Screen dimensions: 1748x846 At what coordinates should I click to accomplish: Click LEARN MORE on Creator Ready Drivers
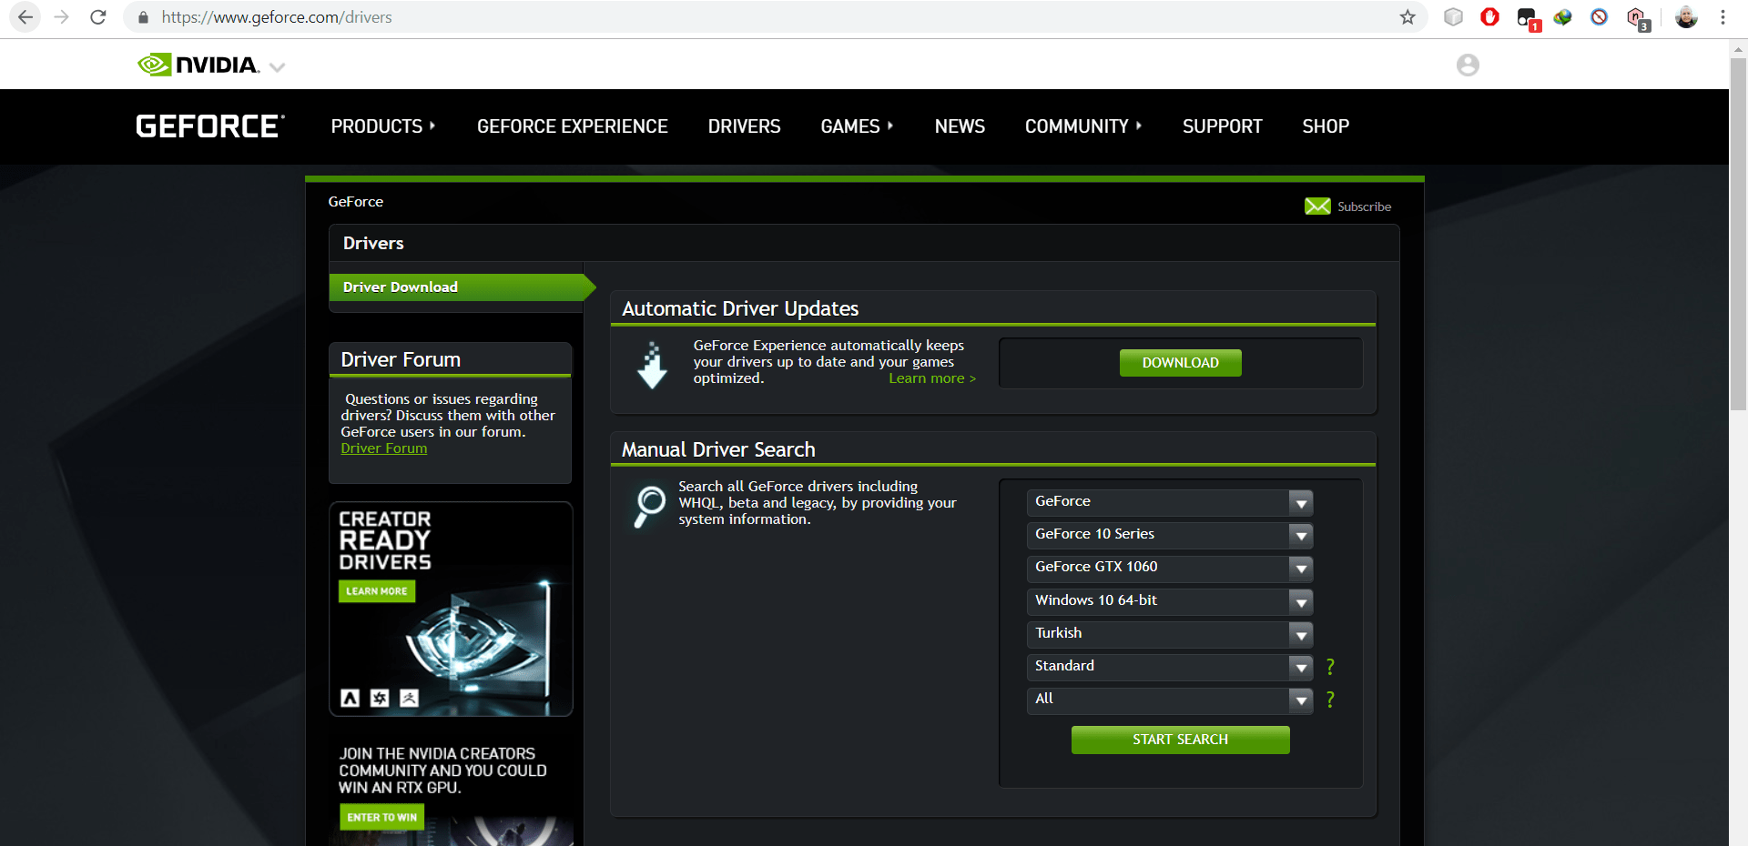tap(377, 591)
